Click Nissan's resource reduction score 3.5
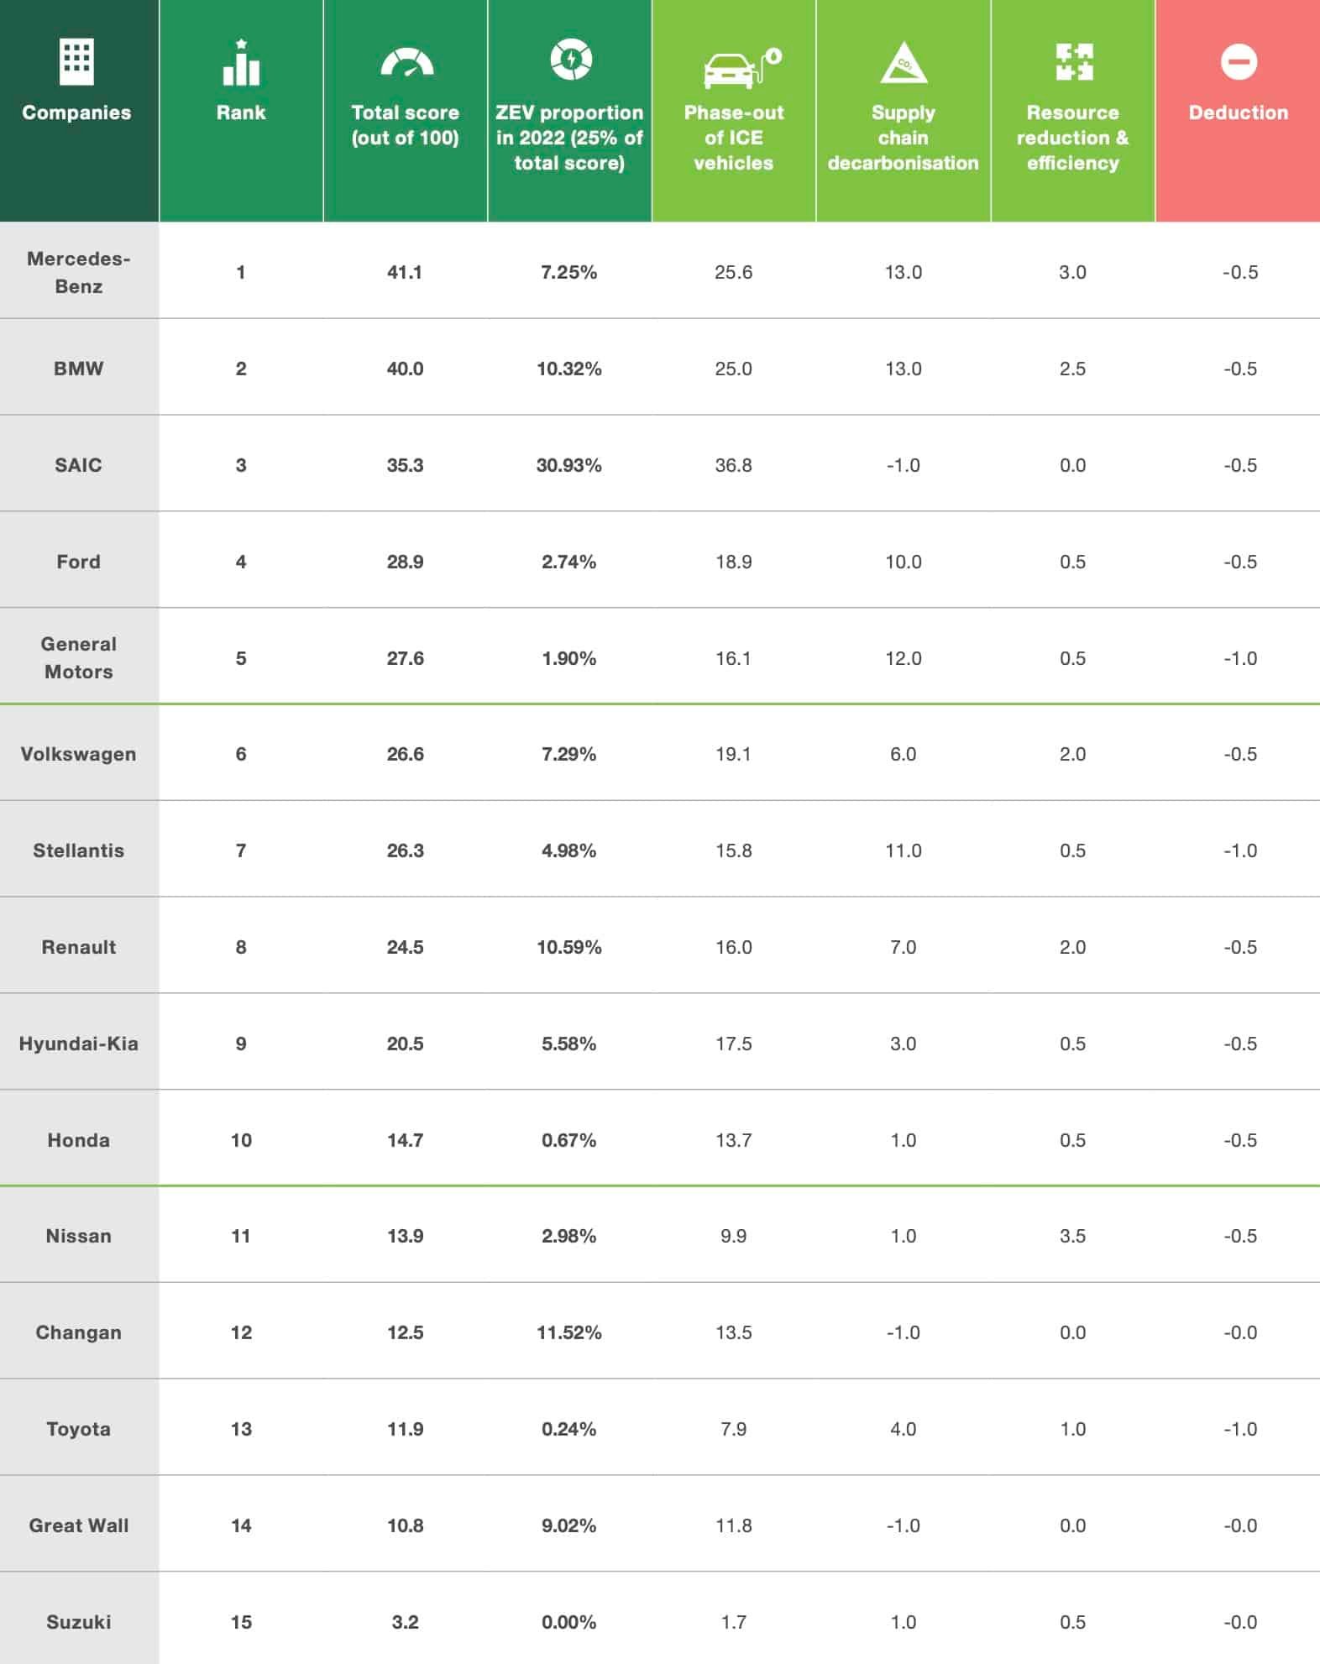Screen dimensions: 1320x1664 pos(1072,1236)
